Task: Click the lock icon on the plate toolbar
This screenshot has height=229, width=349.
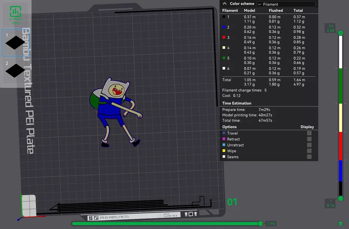Action: pyautogui.click(x=186, y=214)
